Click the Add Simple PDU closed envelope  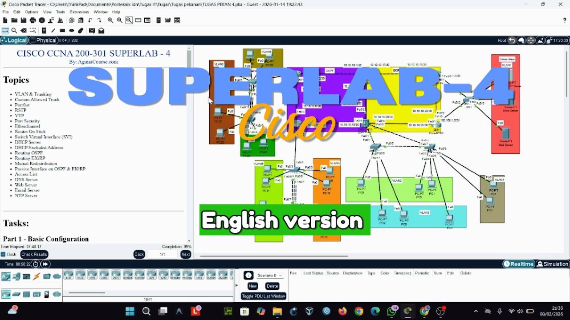tap(92, 31)
